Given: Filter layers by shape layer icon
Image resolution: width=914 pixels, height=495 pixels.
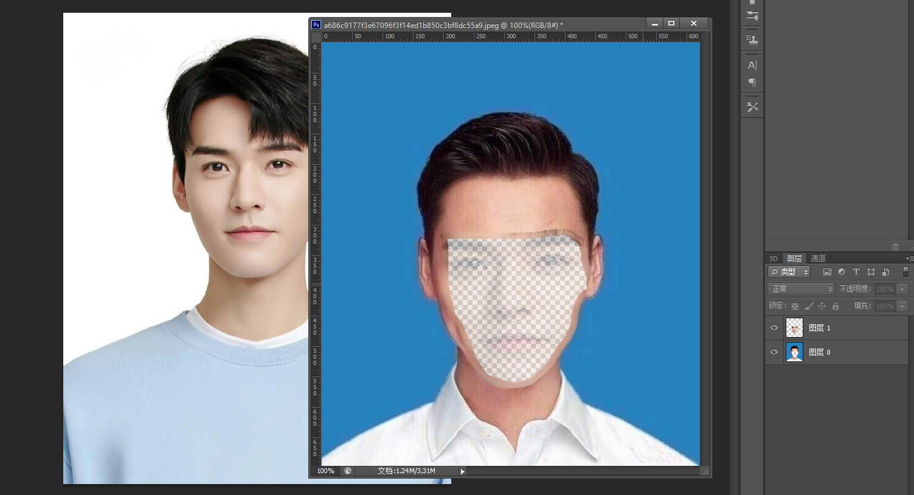Looking at the screenshot, I should (871, 272).
